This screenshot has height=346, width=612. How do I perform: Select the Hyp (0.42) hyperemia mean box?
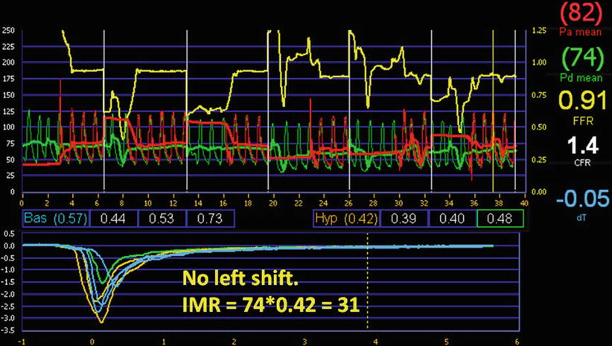pyautogui.click(x=346, y=218)
